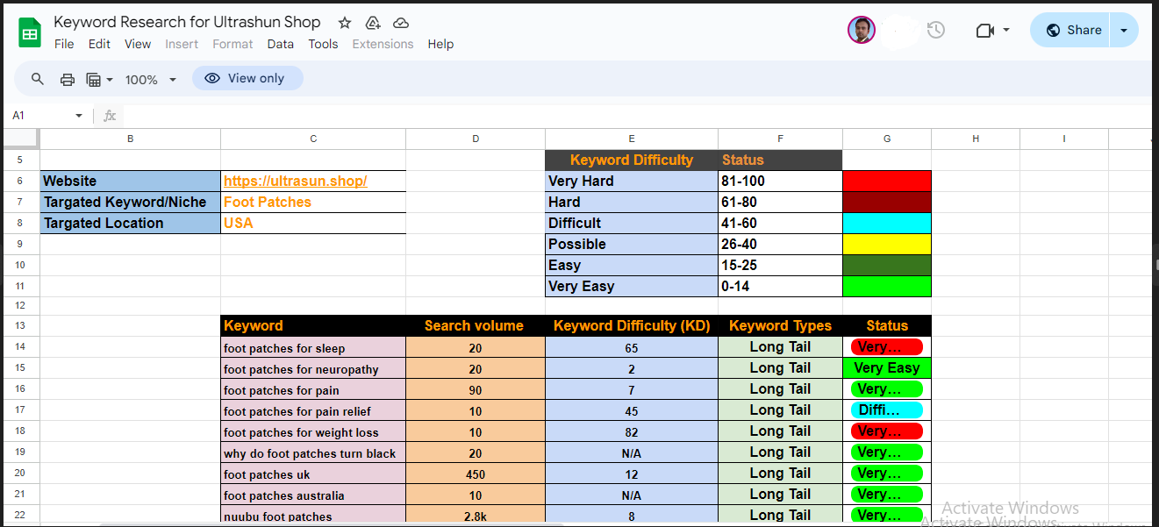Open the filter views table icon
1159x527 pixels.
(94, 79)
